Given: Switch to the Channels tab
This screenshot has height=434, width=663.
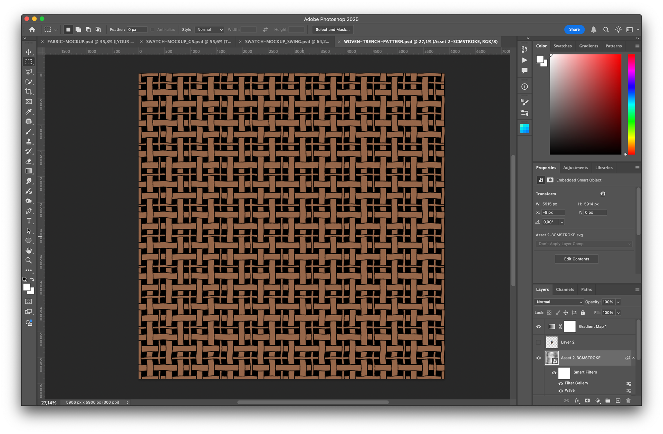Looking at the screenshot, I should [x=565, y=289].
